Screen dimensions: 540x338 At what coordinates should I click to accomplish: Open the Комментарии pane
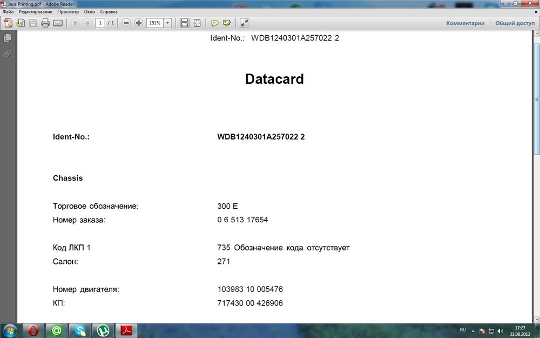point(465,23)
